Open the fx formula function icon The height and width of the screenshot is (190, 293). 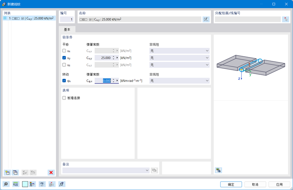point(61,184)
